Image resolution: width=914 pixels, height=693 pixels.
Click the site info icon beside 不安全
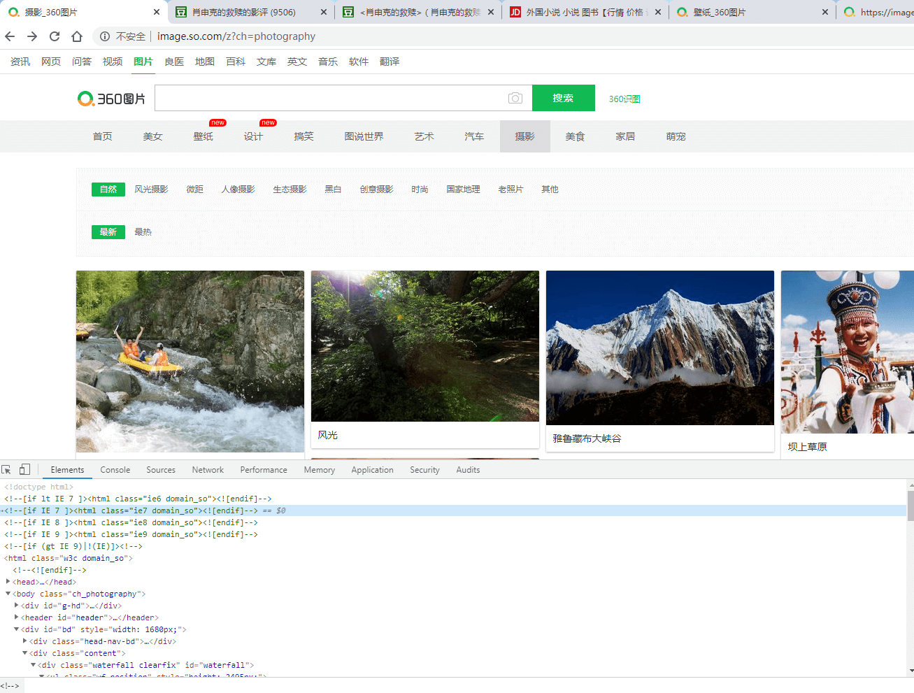[105, 36]
